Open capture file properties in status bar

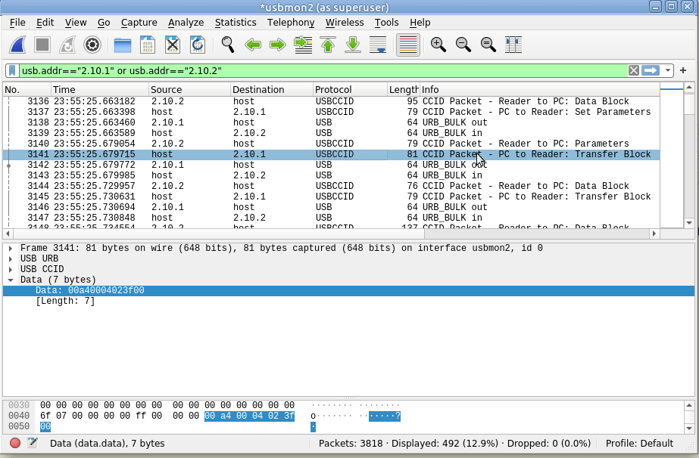click(x=32, y=443)
